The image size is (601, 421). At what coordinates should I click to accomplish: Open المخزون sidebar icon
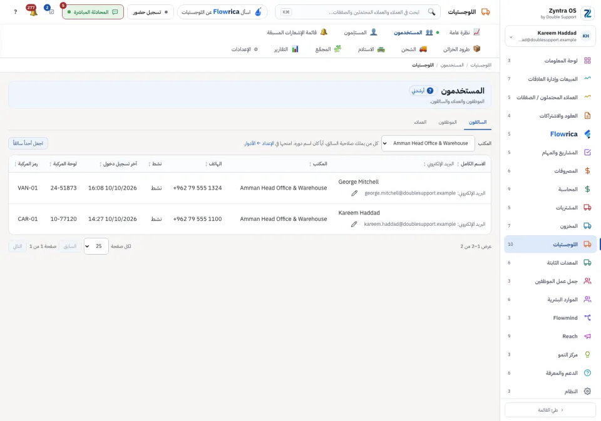(x=587, y=226)
